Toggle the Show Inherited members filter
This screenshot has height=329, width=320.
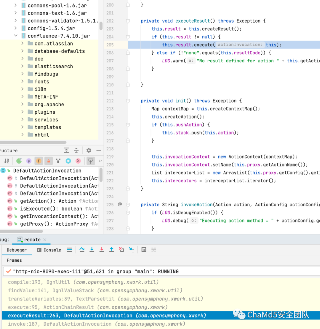coord(58,161)
